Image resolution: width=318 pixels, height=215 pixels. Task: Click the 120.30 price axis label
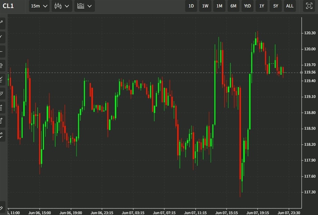310,33
